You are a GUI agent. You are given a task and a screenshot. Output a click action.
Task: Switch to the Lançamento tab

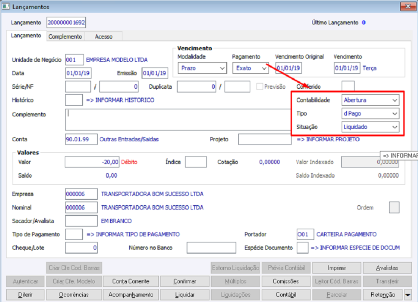pos(26,36)
